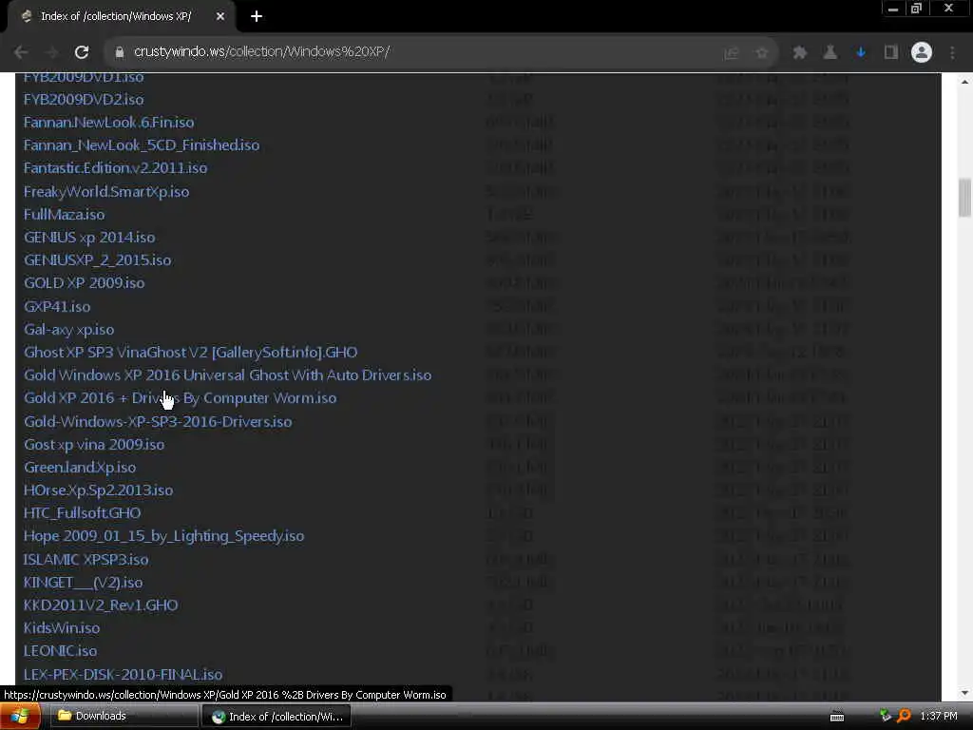This screenshot has height=730, width=973.
Task: Open Ghost XP SP3 VinaGhost V2 GHO link
Action: (x=190, y=353)
